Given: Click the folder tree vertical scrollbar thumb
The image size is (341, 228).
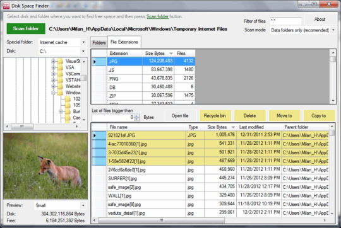Looking at the screenshot, I should [84, 78].
